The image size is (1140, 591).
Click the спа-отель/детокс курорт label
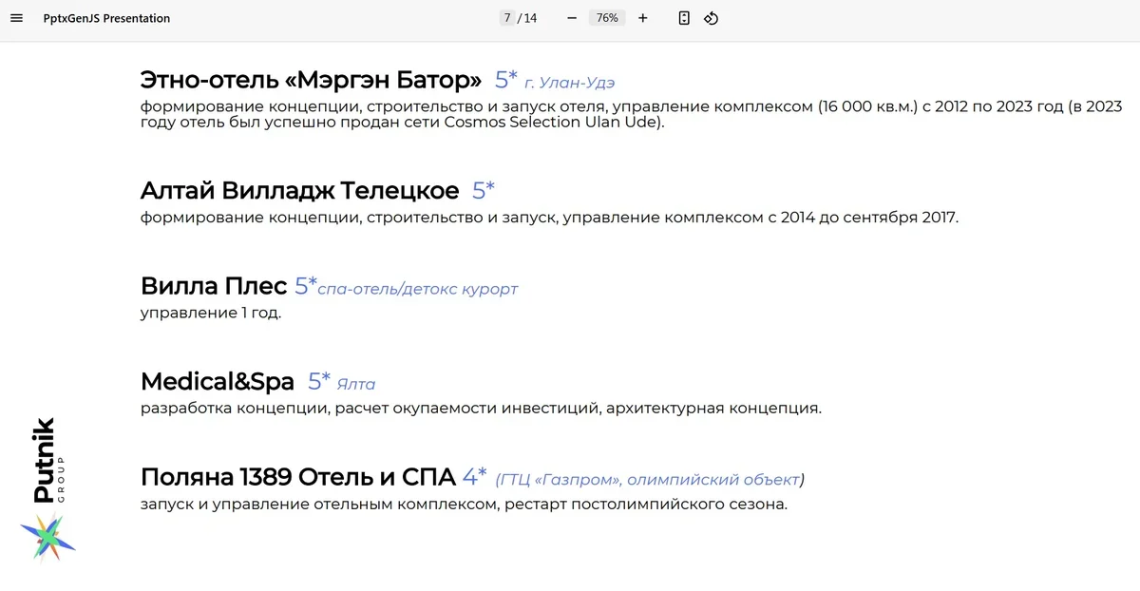(x=418, y=289)
